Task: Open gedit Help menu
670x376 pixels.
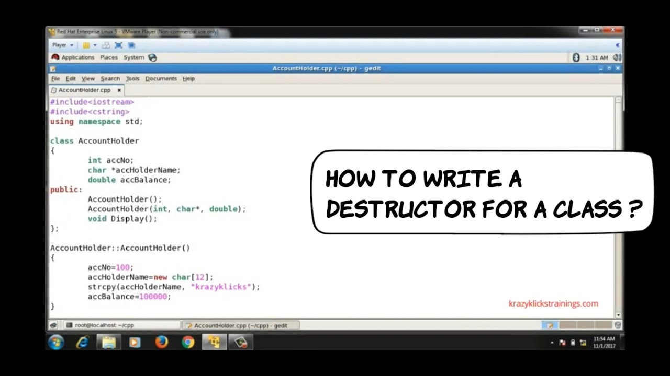Action: pos(188,78)
